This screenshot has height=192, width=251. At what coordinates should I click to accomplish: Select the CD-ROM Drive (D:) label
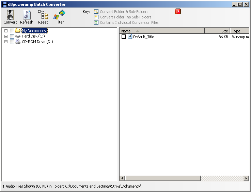point(37,42)
